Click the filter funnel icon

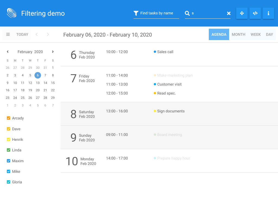(x=136, y=13)
